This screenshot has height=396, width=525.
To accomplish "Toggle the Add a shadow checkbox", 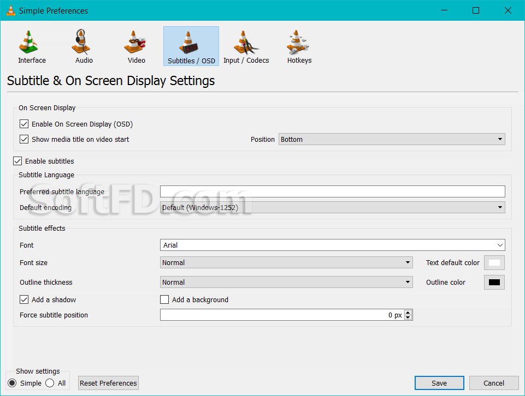I will (24, 299).
